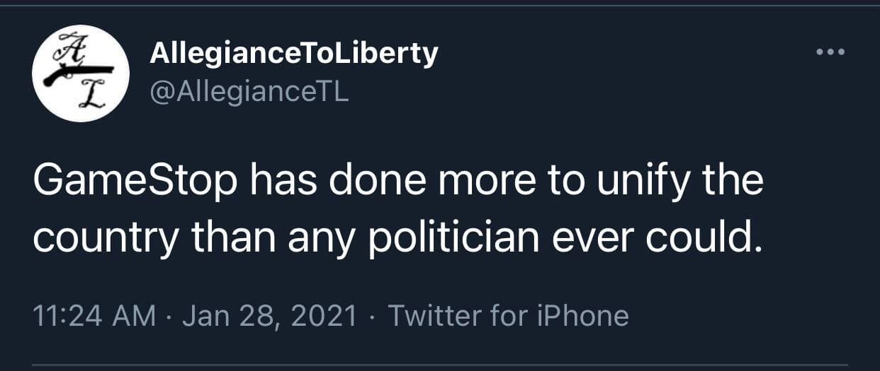
Task: Open the AllegianceToLiberty display name
Action: tap(293, 54)
